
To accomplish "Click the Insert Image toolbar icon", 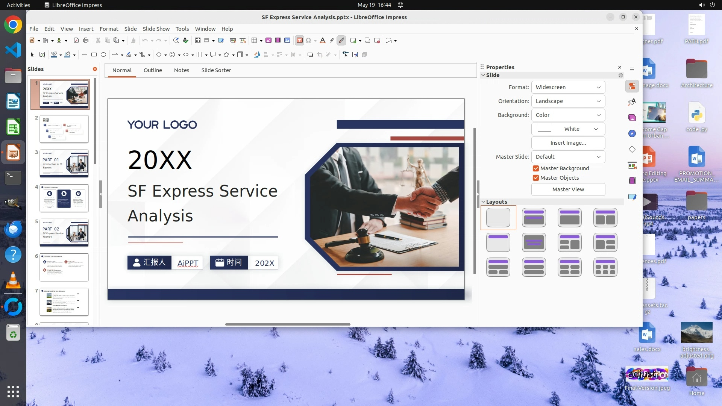I will coord(268,41).
